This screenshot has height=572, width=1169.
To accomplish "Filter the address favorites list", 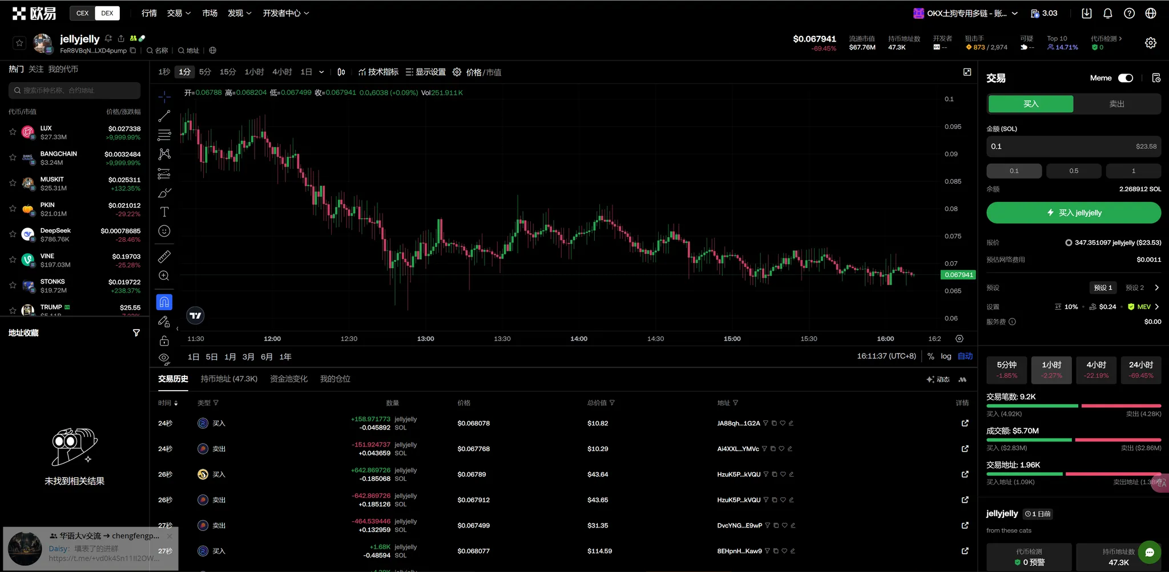I will click(x=136, y=332).
